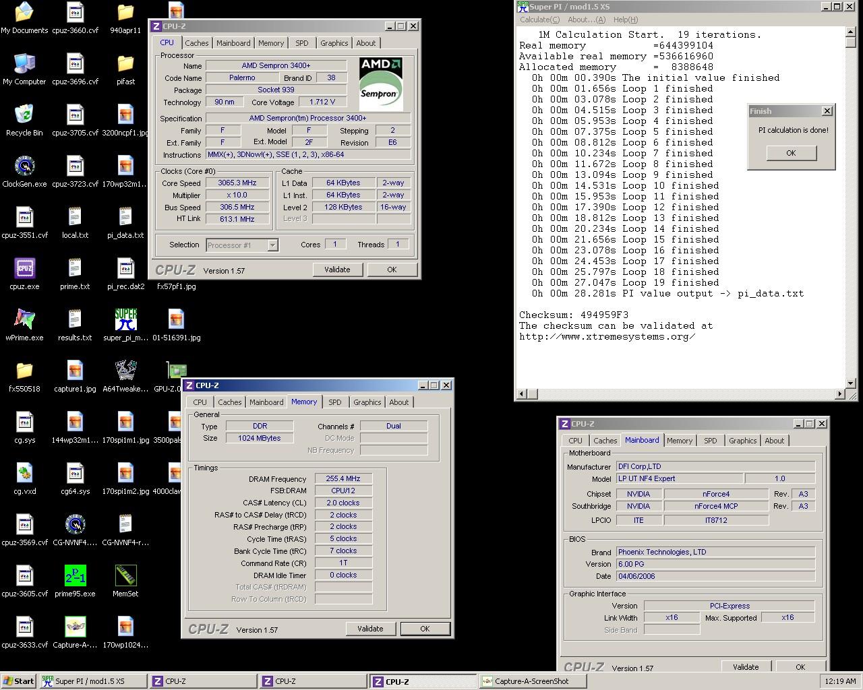Close the Finish dialog
Image resolution: width=863 pixels, height=690 pixels.
click(827, 111)
